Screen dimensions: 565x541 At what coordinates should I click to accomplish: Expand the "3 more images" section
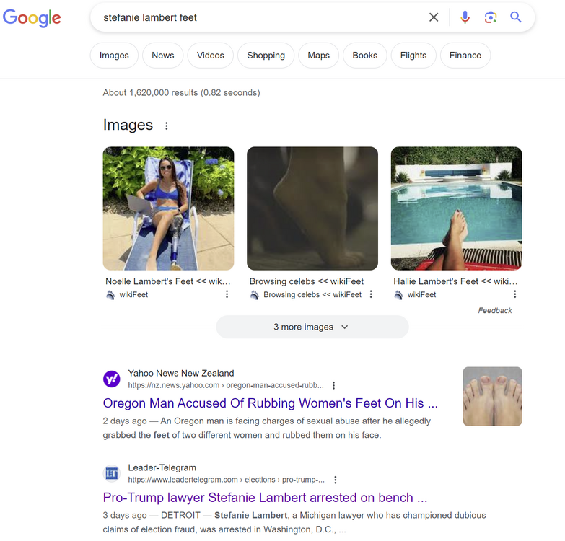coord(312,327)
